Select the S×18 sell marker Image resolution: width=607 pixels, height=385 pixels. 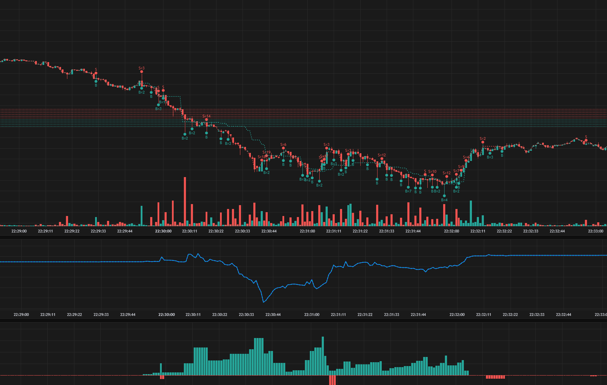coord(261,160)
